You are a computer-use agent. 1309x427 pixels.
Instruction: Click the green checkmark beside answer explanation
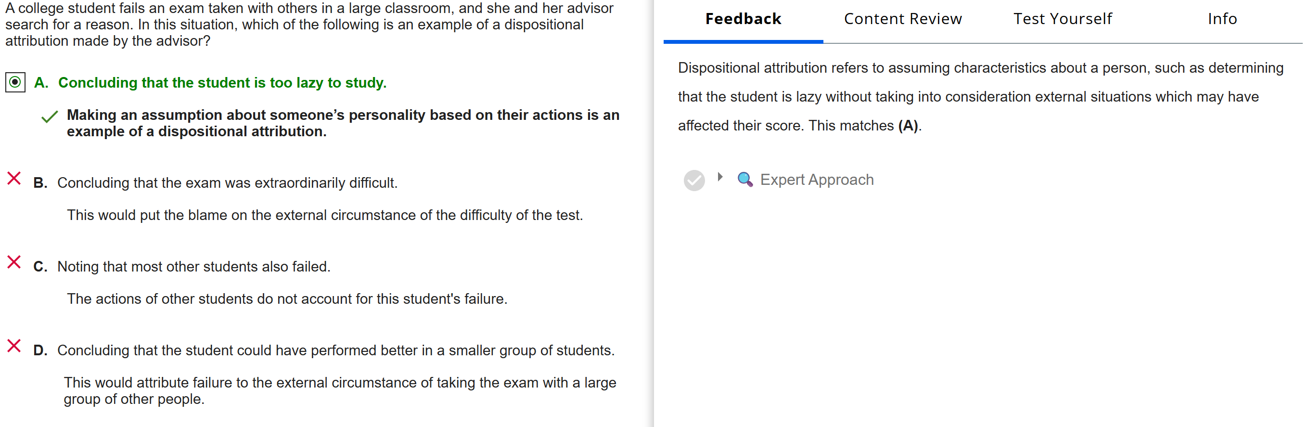point(49,117)
